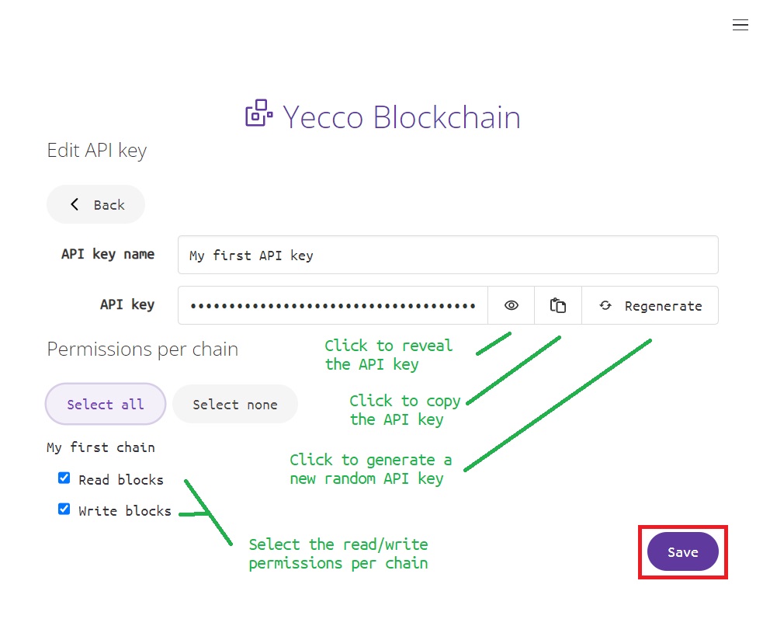Viewport: 763px width, 626px height.
Task: Click Select all to enable all permissions
Action: (x=105, y=404)
